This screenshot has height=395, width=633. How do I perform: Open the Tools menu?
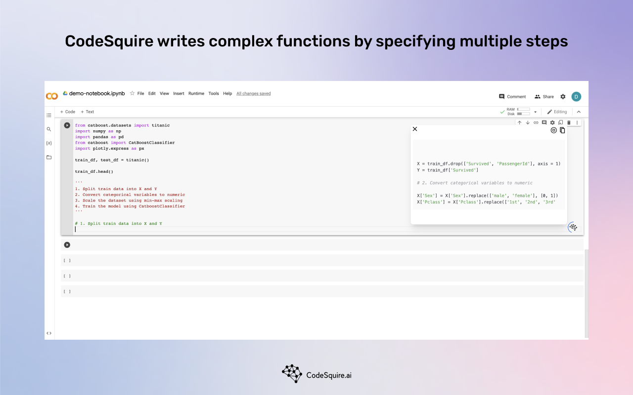click(x=214, y=93)
